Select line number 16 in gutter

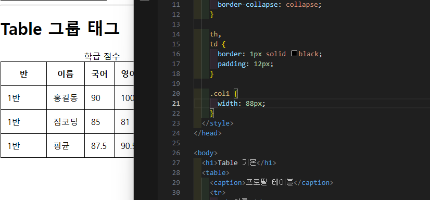click(x=176, y=54)
